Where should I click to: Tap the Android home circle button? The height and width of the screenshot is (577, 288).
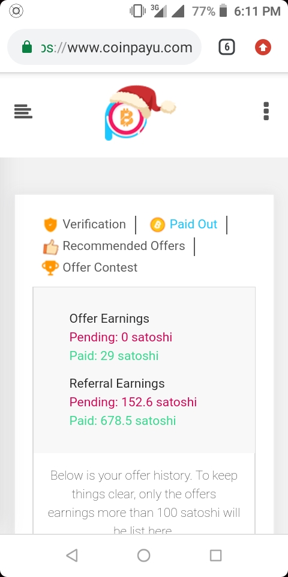click(x=143, y=555)
